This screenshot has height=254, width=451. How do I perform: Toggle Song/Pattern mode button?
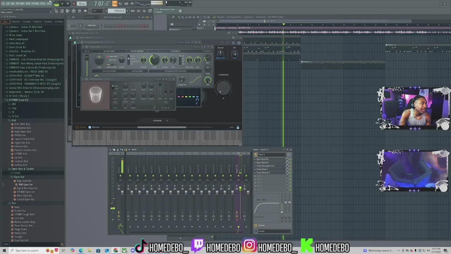56,4
